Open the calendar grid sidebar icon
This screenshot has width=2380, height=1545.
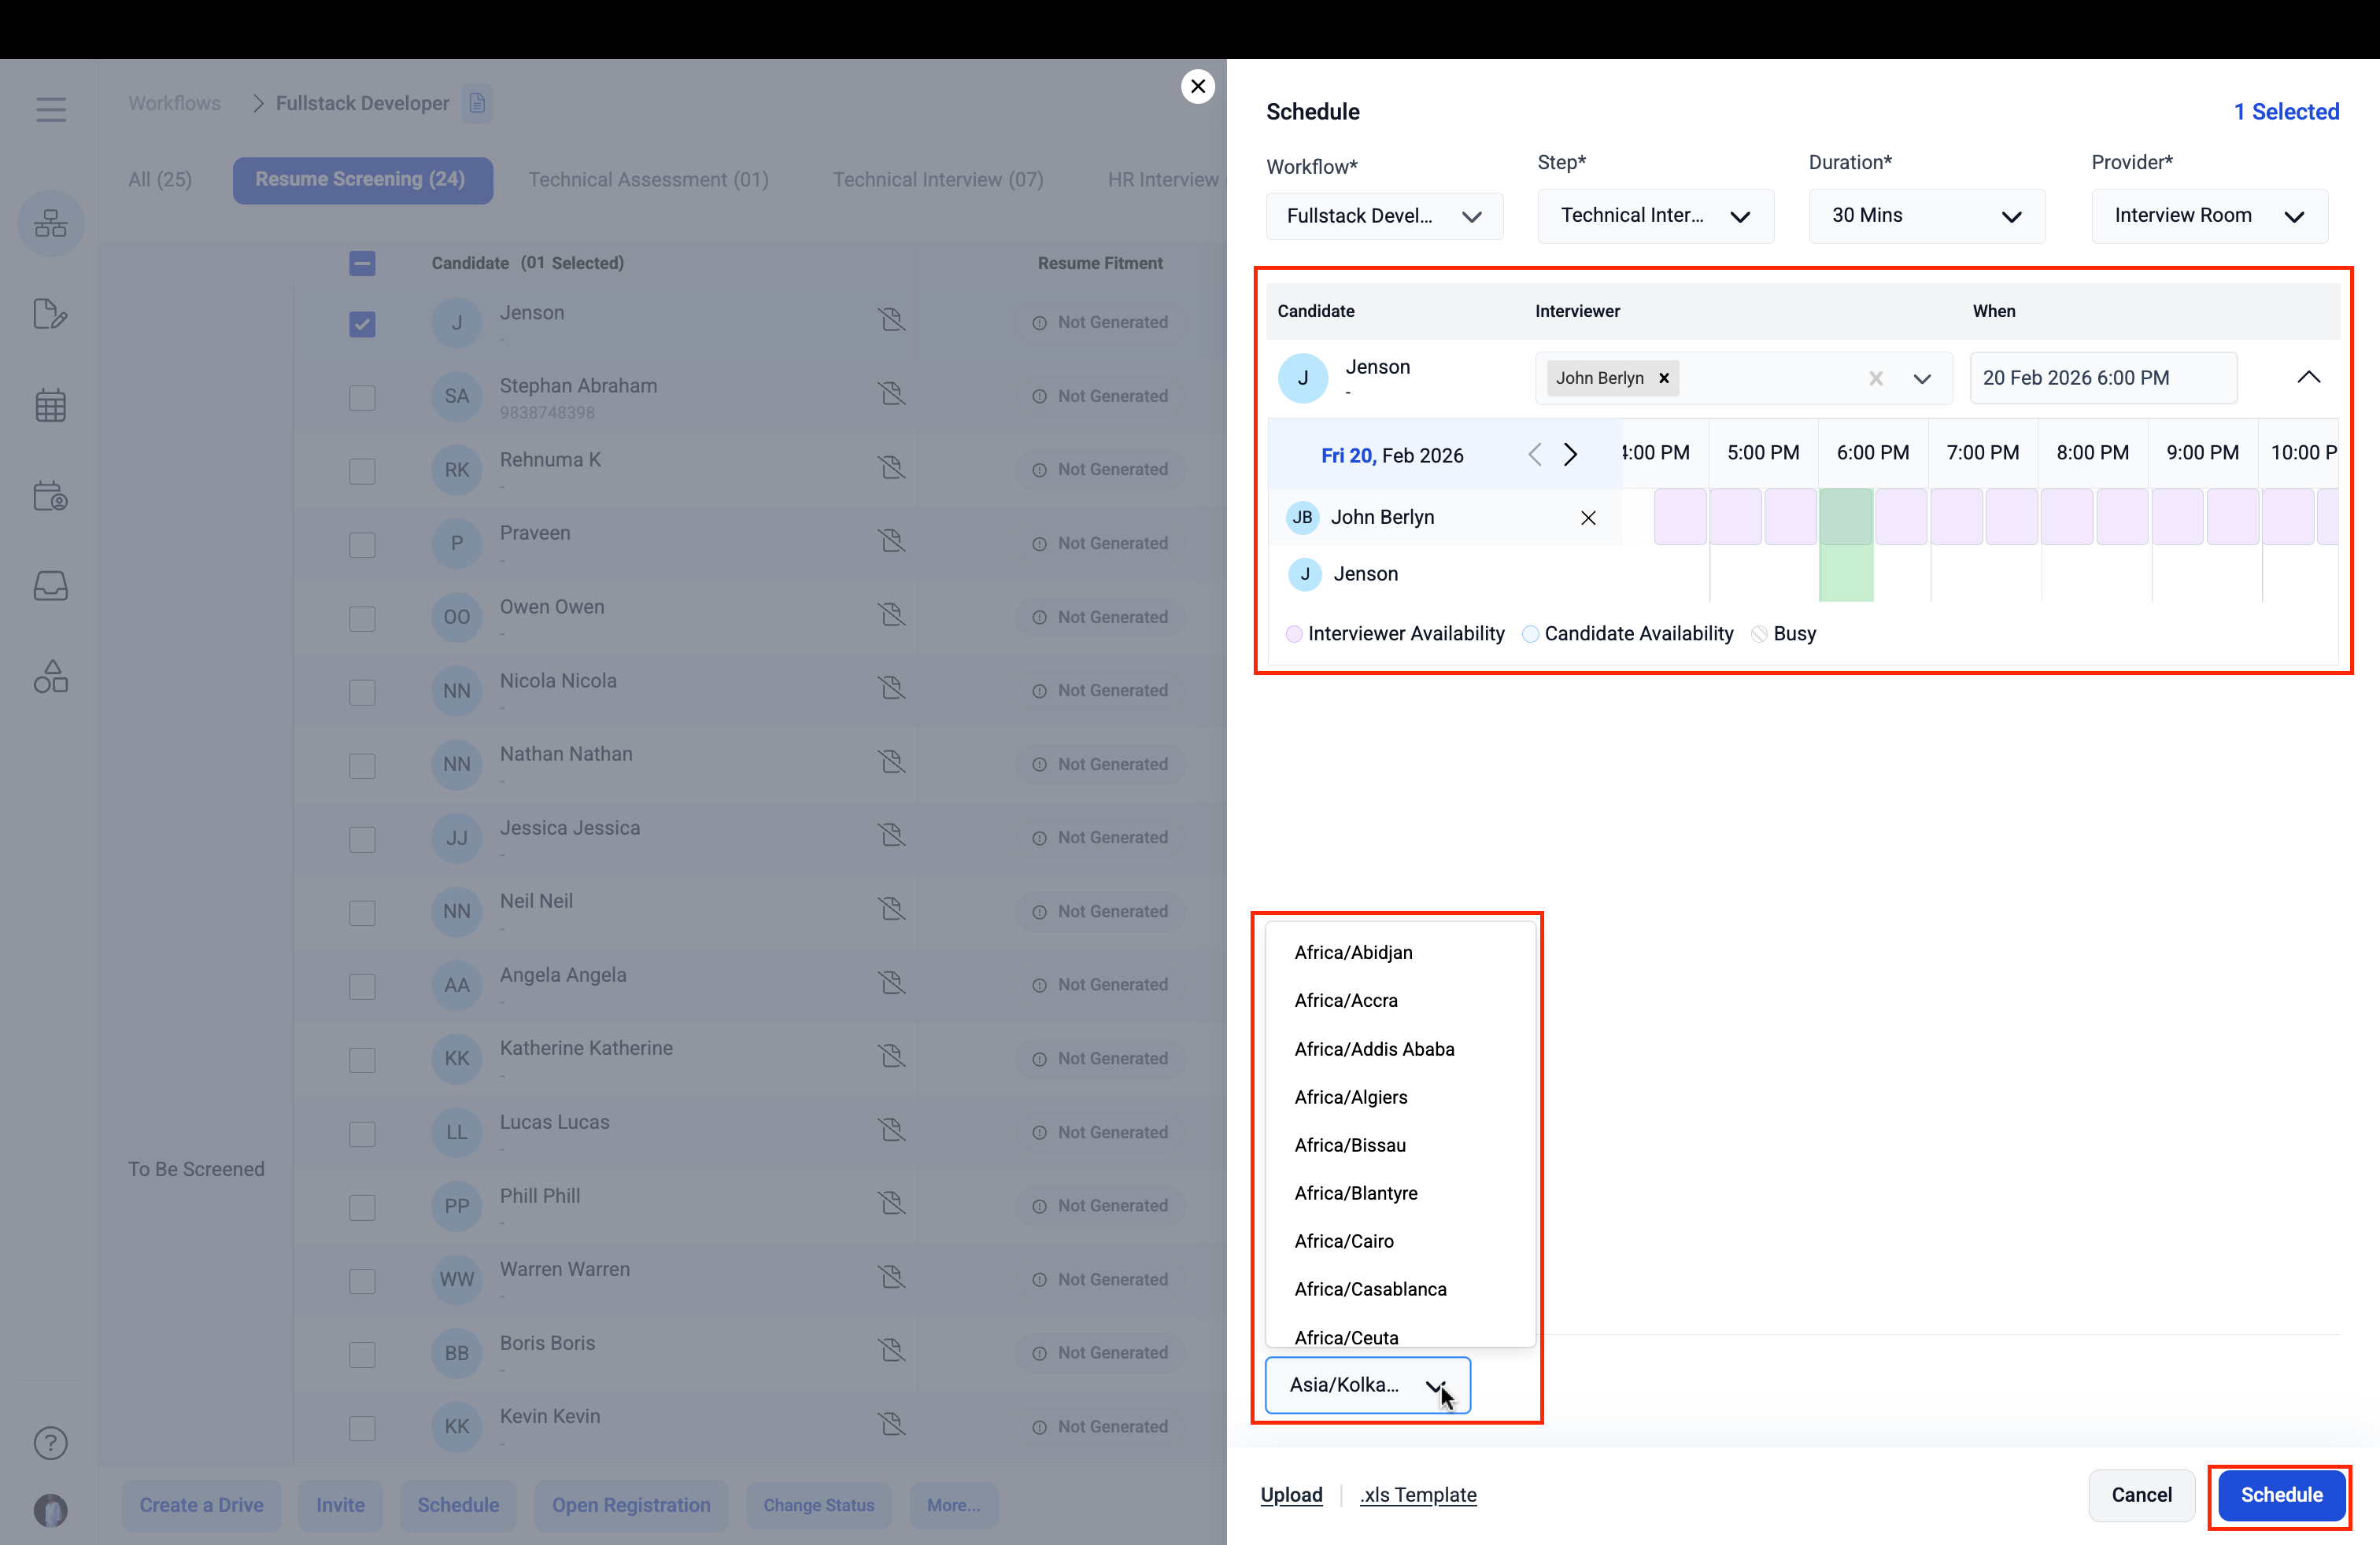click(x=50, y=405)
